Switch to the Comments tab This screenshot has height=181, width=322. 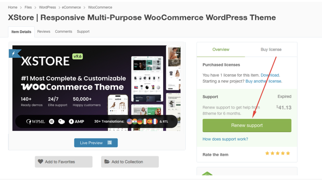pos(63,31)
